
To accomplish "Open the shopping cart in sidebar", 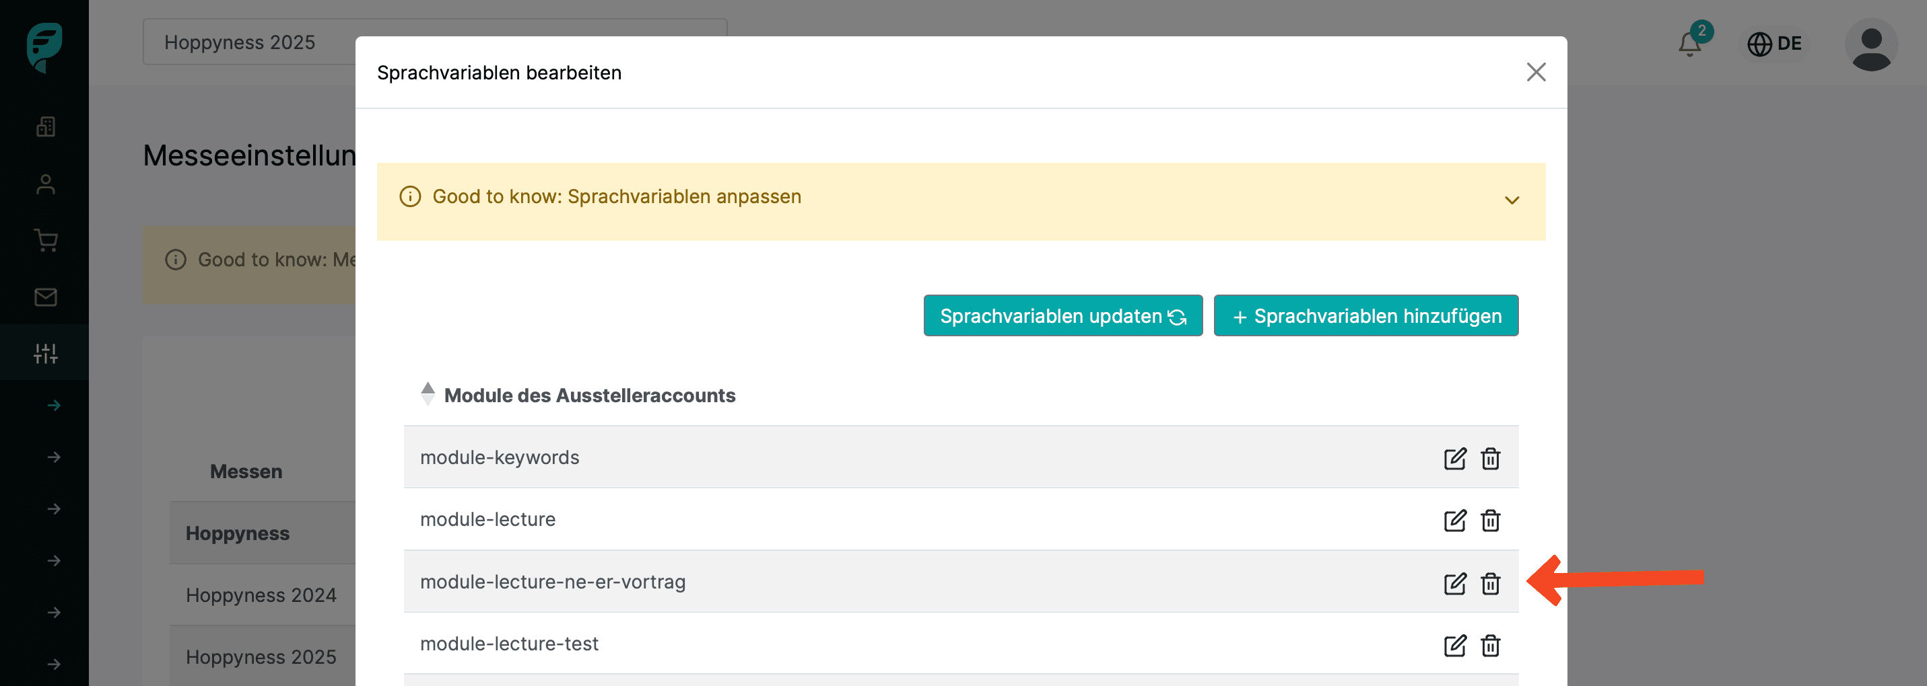I will [x=46, y=241].
